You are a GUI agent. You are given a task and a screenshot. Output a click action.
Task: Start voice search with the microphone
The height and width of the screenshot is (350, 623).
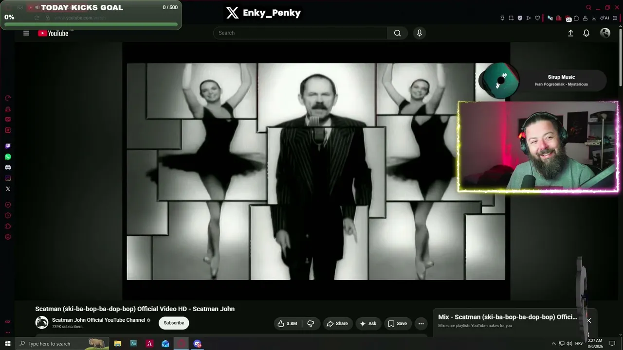coord(420,33)
